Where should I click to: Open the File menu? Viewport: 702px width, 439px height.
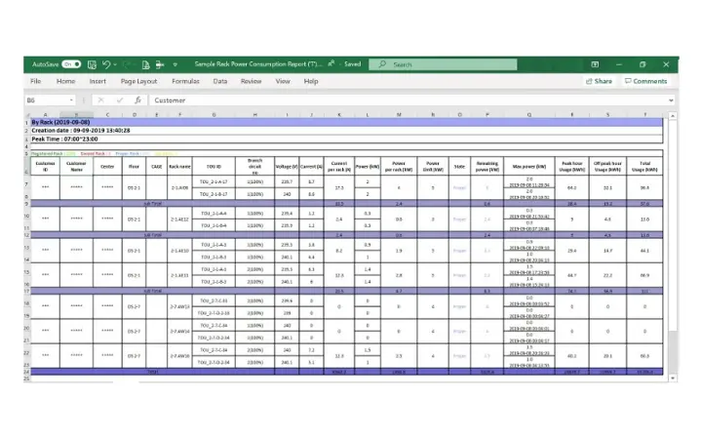pyautogui.click(x=35, y=81)
